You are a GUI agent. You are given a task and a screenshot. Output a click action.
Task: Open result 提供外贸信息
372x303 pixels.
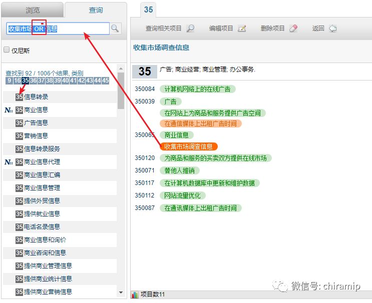[42, 201]
